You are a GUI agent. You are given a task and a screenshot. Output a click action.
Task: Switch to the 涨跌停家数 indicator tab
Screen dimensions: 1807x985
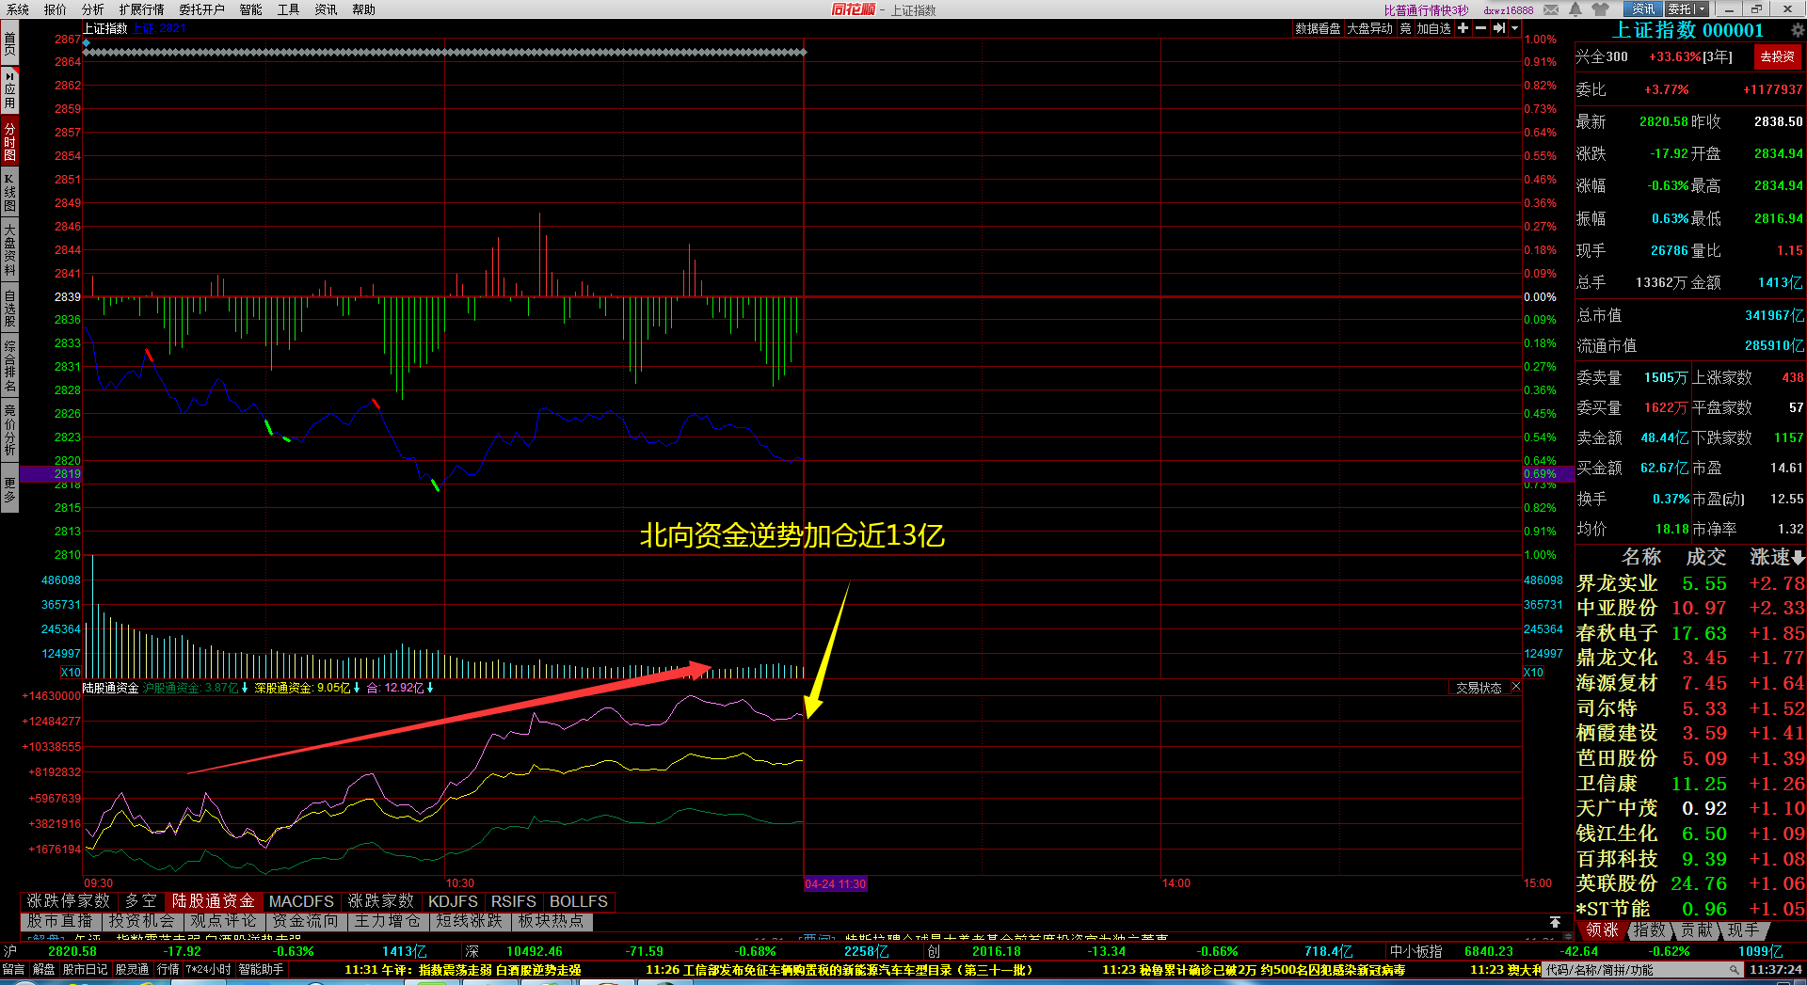coord(69,901)
